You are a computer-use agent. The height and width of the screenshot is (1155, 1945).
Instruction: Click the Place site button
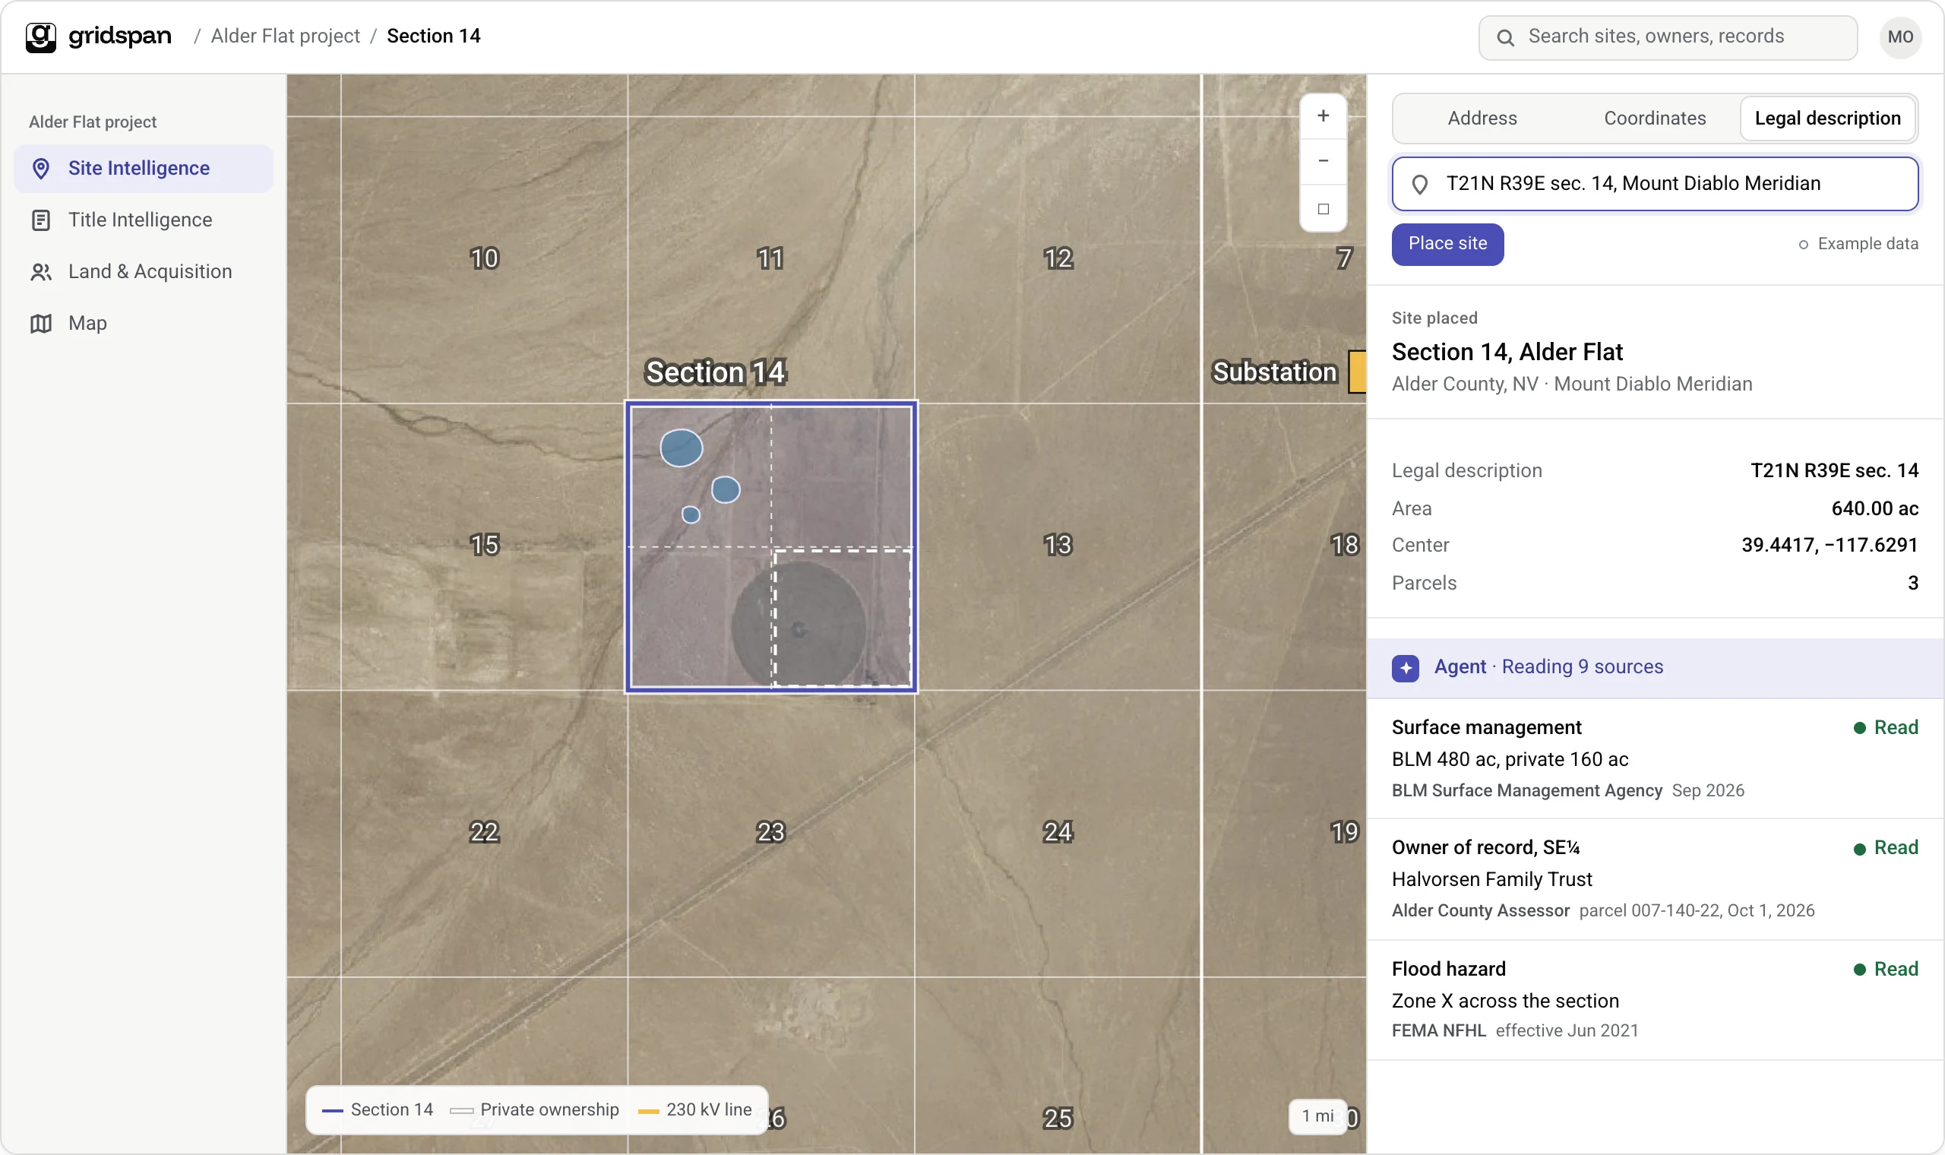[1447, 245]
